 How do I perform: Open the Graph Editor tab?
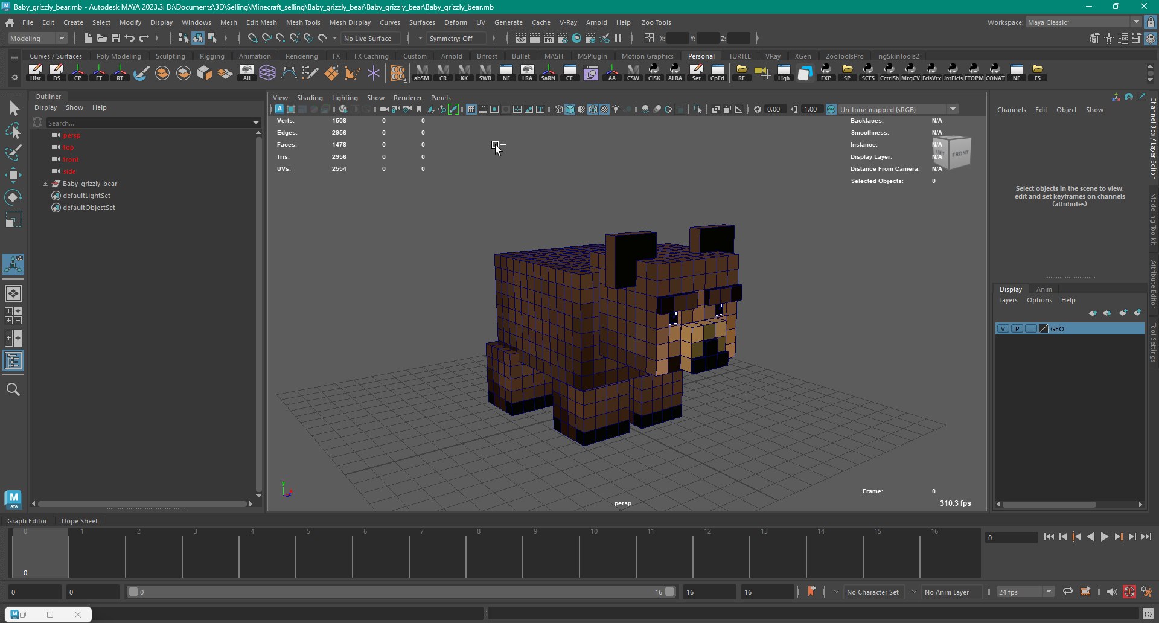pyautogui.click(x=27, y=520)
